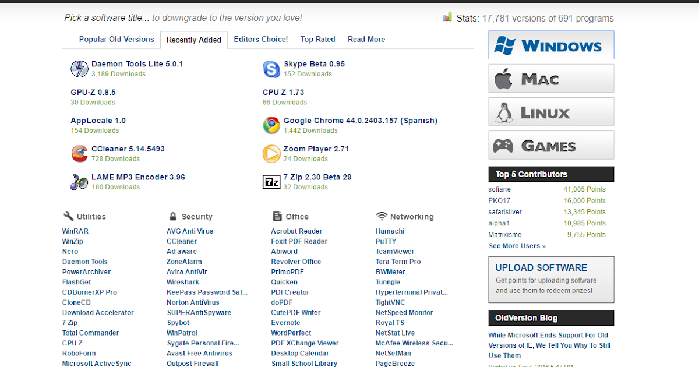The width and height of the screenshot is (699, 367).
Task: Select the Games platform button
Action: 551,145
